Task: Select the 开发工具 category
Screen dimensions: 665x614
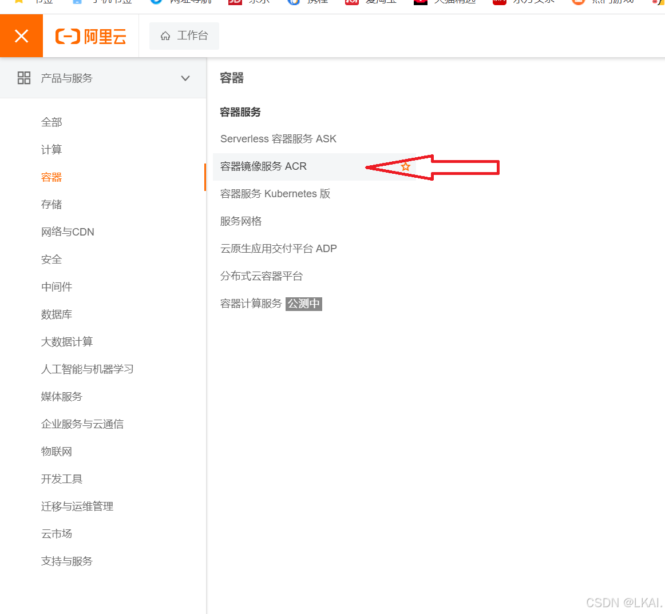Action: 61,479
